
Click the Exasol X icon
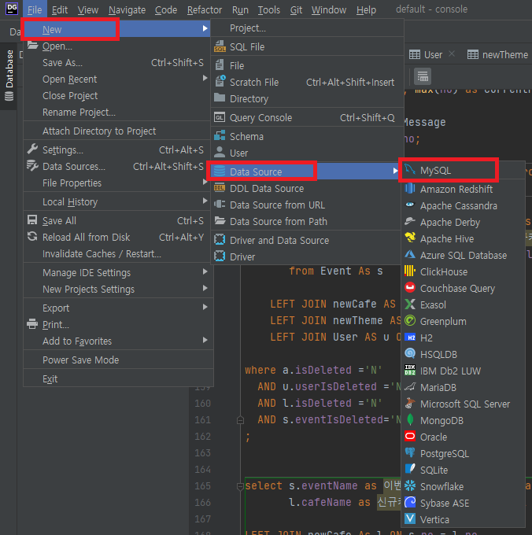410,304
